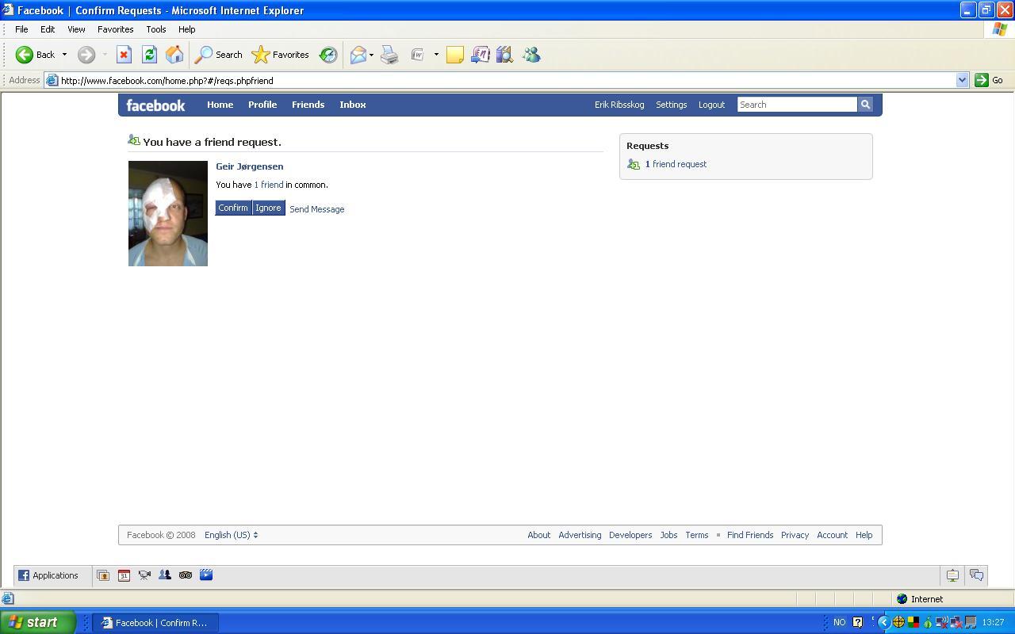1015x634 pixels.
Task: Open the Terms footer link
Action: [696, 535]
